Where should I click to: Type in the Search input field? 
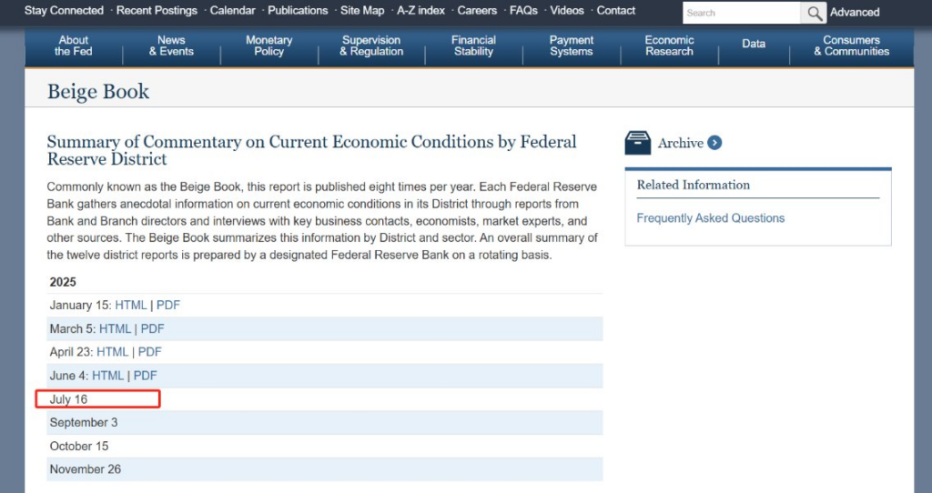(x=741, y=13)
